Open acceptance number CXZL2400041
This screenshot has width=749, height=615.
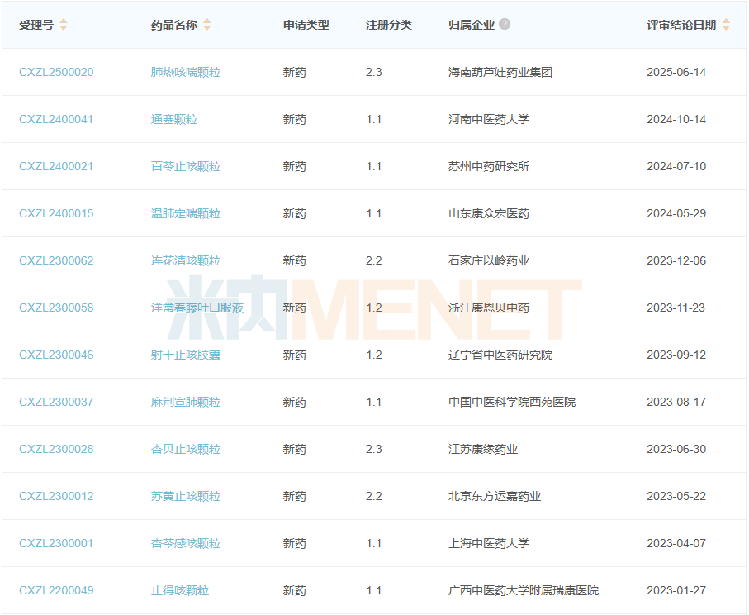click(x=56, y=119)
